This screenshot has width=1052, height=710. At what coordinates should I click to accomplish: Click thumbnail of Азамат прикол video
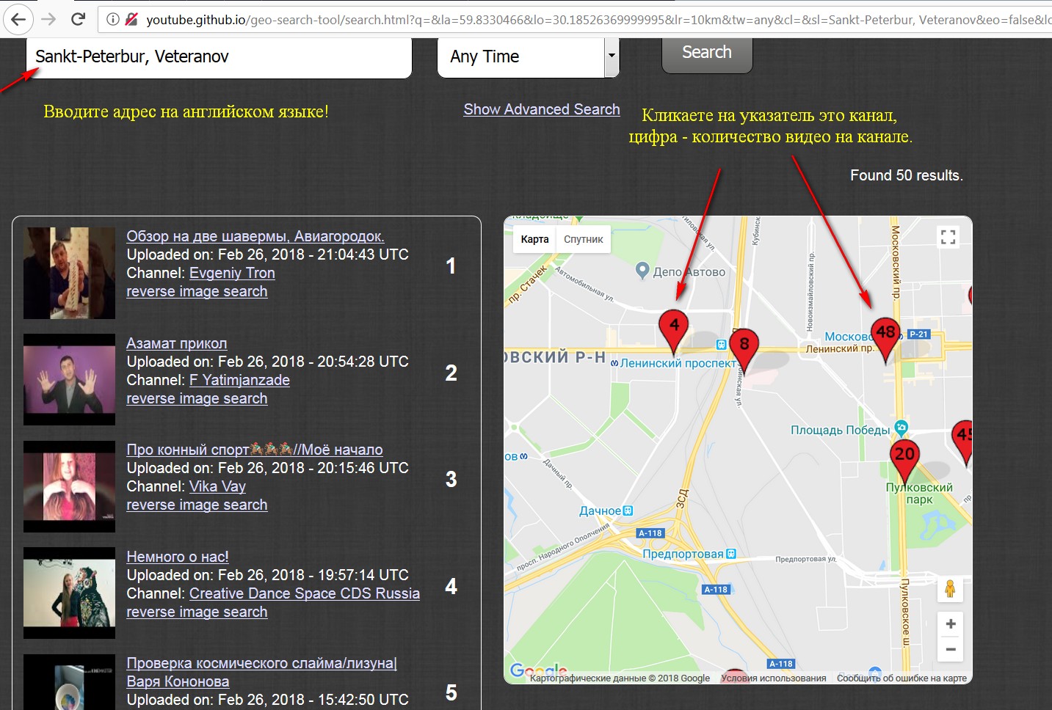pyautogui.click(x=69, y=380)
